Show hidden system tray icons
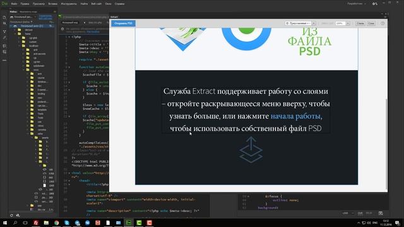The image size is (404, 227). coord(359,223)
